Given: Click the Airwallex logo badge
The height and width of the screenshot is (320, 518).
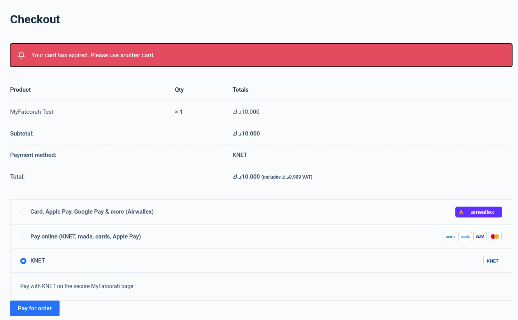Looking at the screenshot, I should (x=478, y=212).
